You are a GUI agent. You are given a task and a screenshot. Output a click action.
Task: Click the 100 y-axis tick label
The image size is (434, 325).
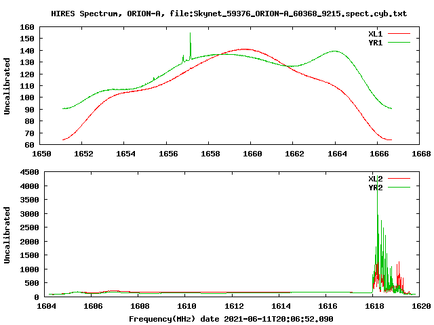pyautogui.click(x=27, y=97)
